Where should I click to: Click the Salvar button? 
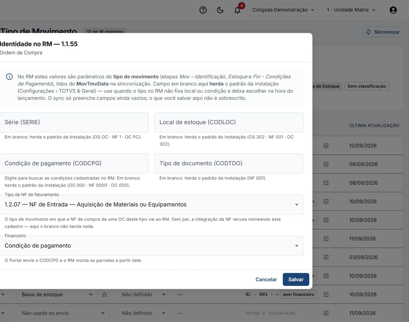coord(296,280)
